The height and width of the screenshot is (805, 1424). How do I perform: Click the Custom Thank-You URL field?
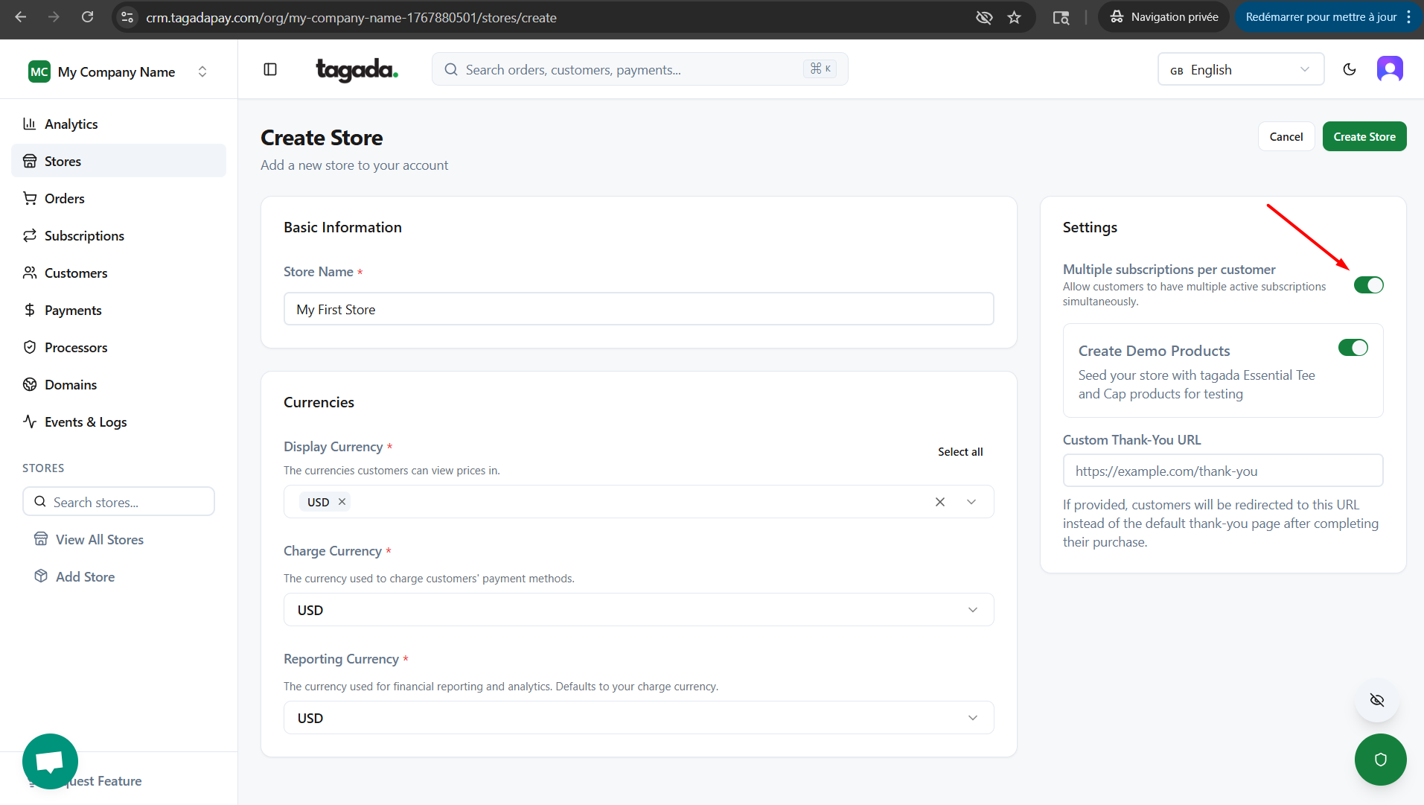click(x=1222, y=471)
